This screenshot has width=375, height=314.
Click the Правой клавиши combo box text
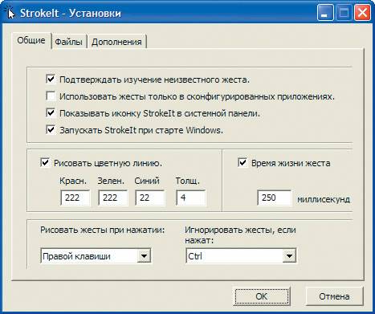click(x=76, y=256)
